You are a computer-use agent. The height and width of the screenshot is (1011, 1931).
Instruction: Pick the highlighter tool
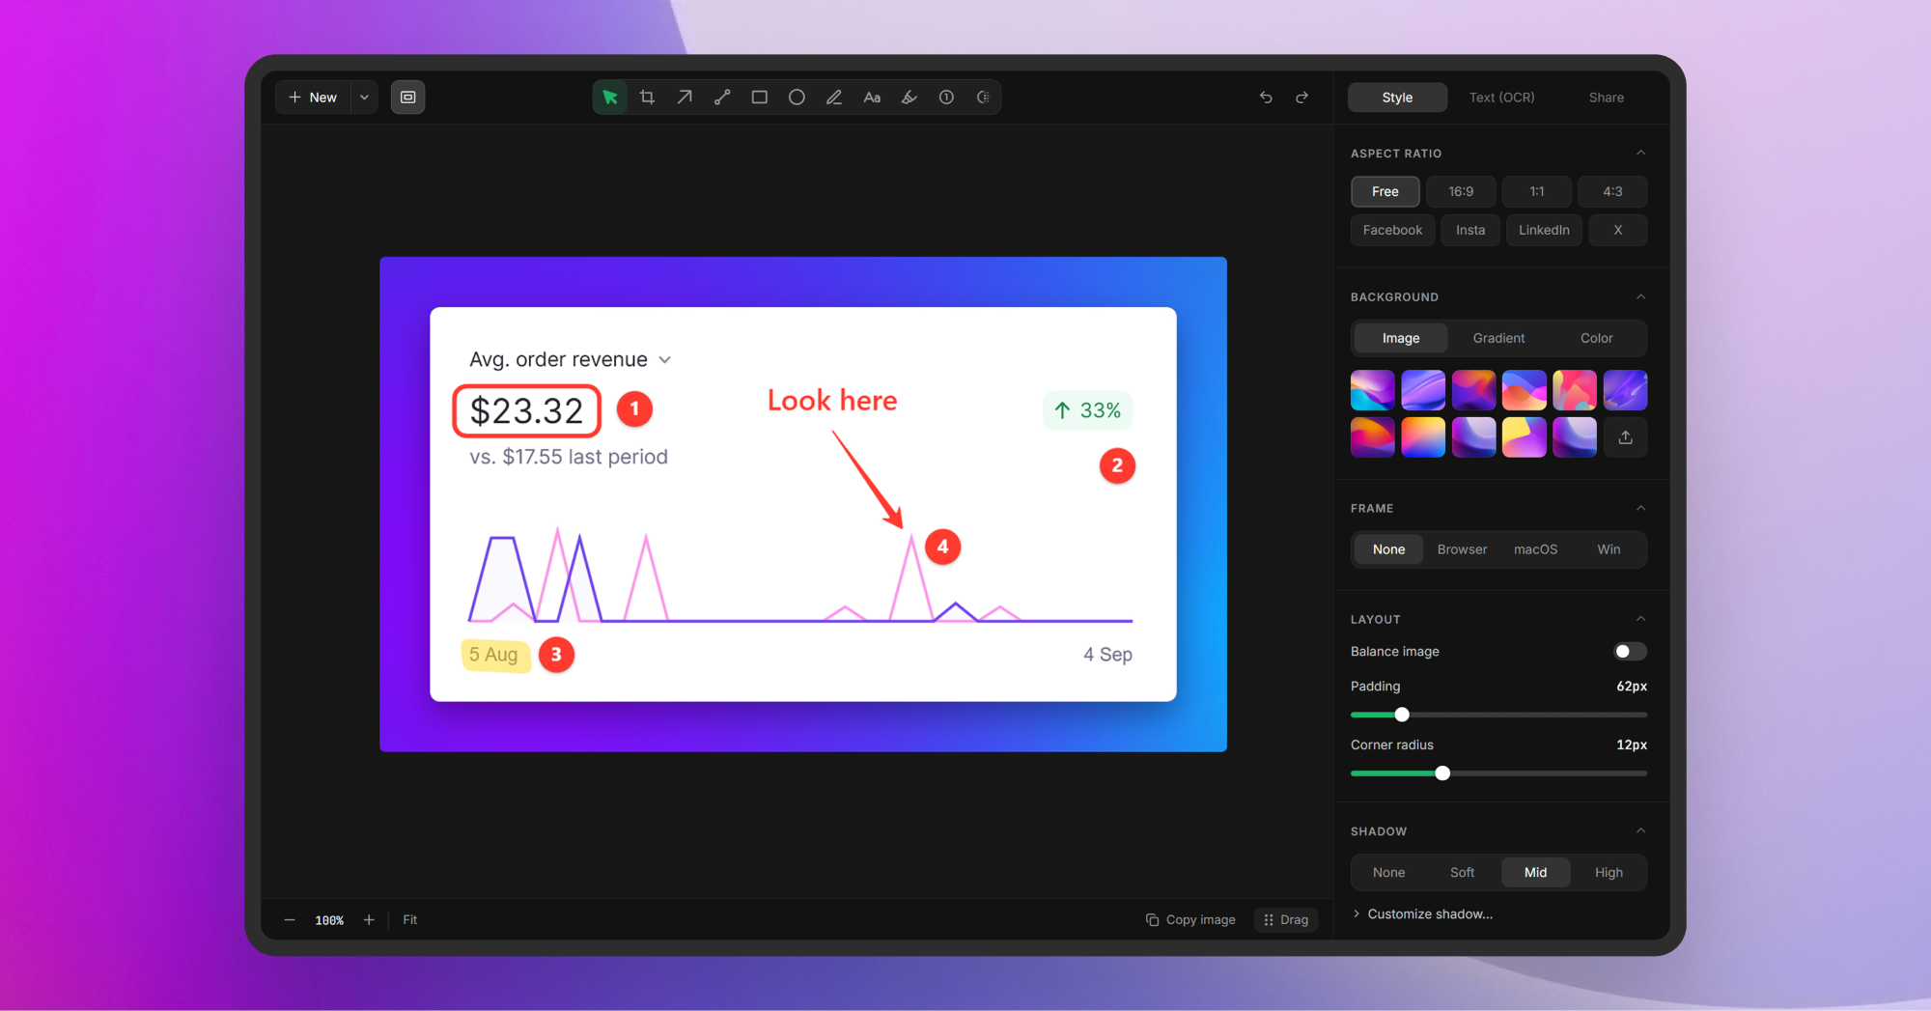(910, 98)
